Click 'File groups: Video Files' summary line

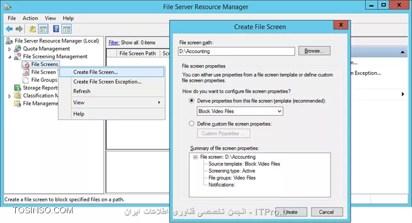[x=232, y=178]
